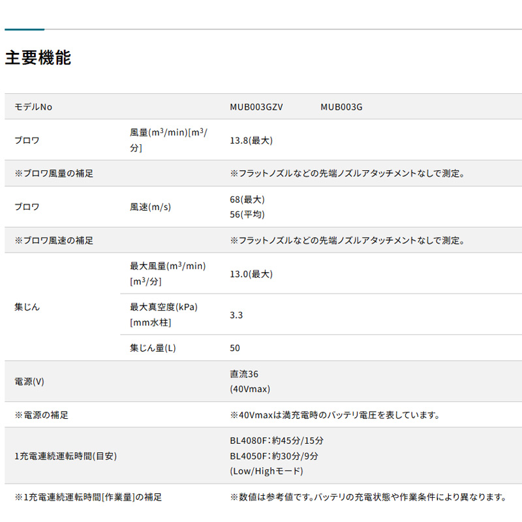Select the BL4080F runtime entry
This screenshot has height=522, width=522.
coord(277,440)
